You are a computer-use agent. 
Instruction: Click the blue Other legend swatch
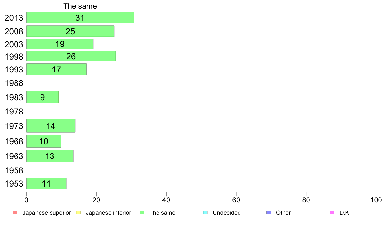tap(269, 212)
